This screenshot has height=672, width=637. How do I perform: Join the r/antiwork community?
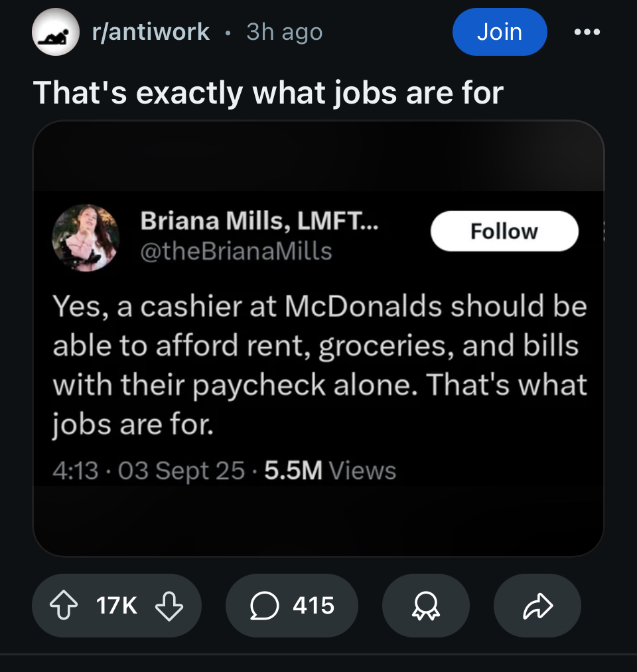pos(499,32)
